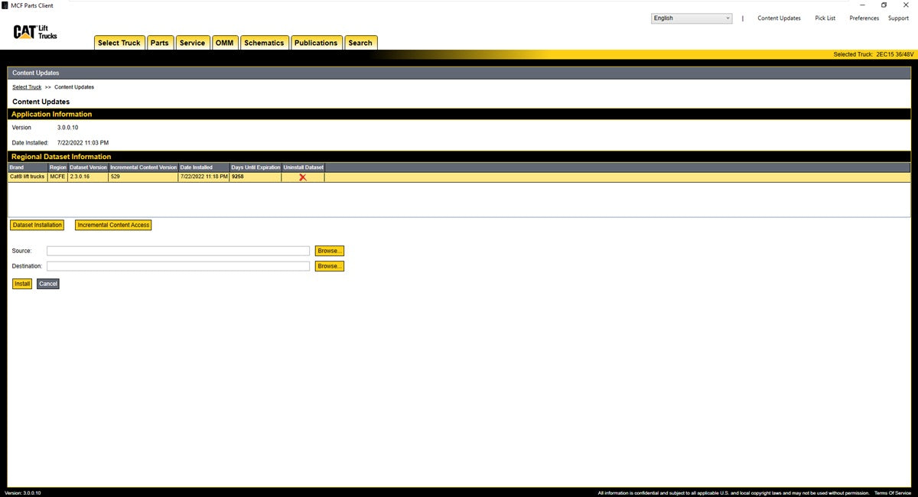Click the 2.3.0.16 dataset version cell
The width and height of the screenshot is (918, 497).
click(x=88, y=177)
